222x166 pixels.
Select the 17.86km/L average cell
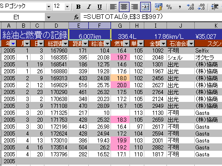[x=169, y=36]
